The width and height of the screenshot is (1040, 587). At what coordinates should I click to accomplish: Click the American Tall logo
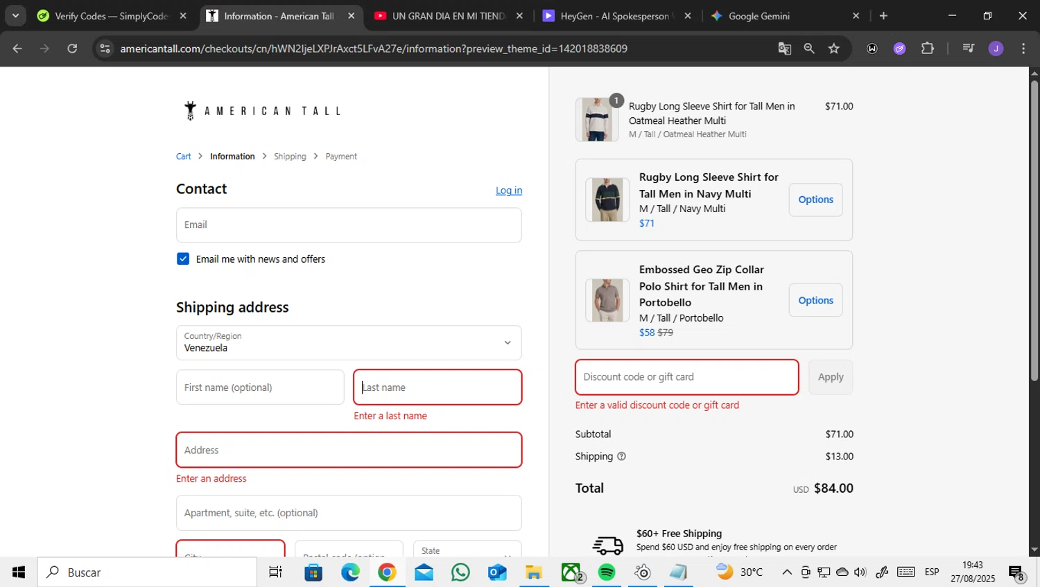coord(262,111)
